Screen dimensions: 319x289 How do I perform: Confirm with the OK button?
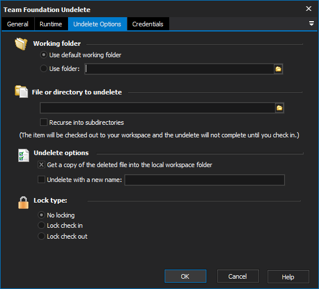(x=185, y=276)
